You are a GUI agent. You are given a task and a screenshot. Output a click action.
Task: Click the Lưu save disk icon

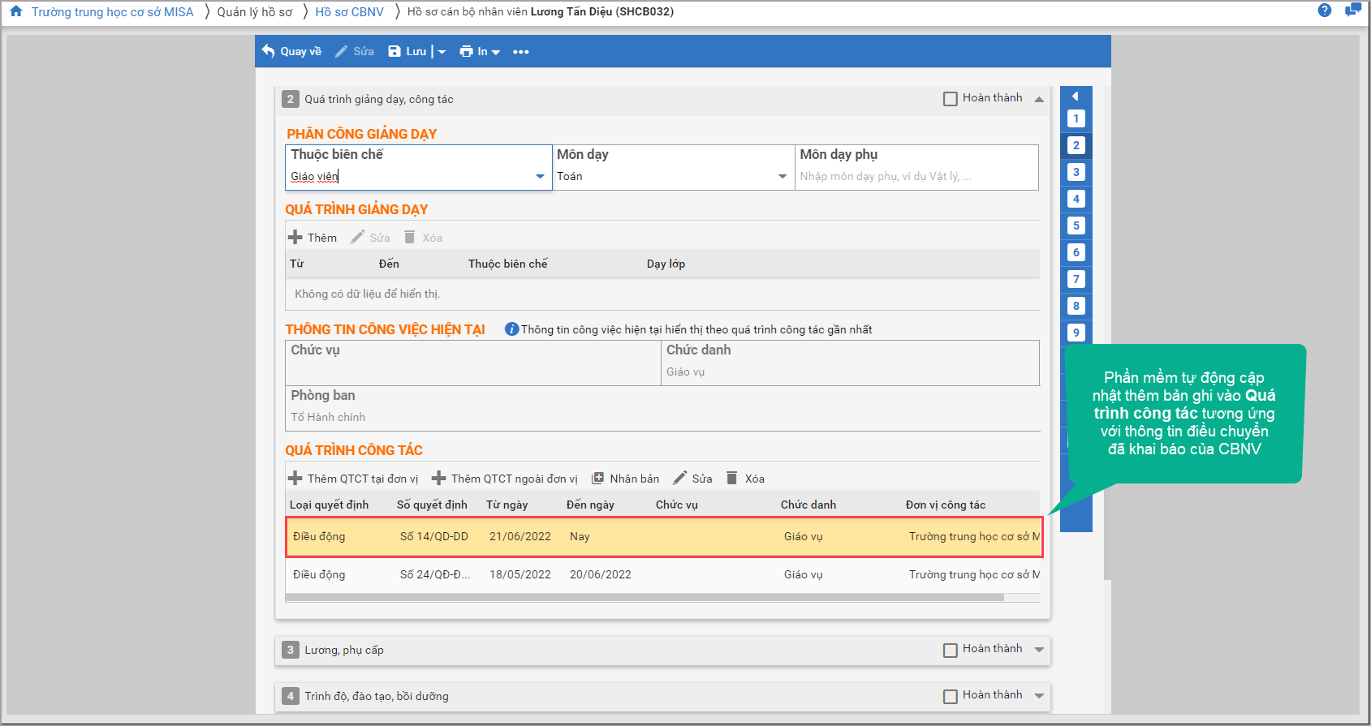(x=394, y=51)
